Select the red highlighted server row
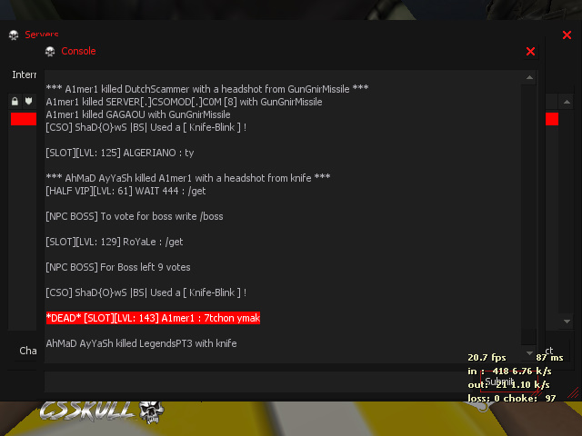The height and width of the screenshot is (436, 582). tap(24, 119)
